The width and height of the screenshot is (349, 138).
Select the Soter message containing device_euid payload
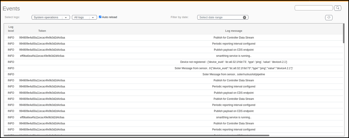233,68
